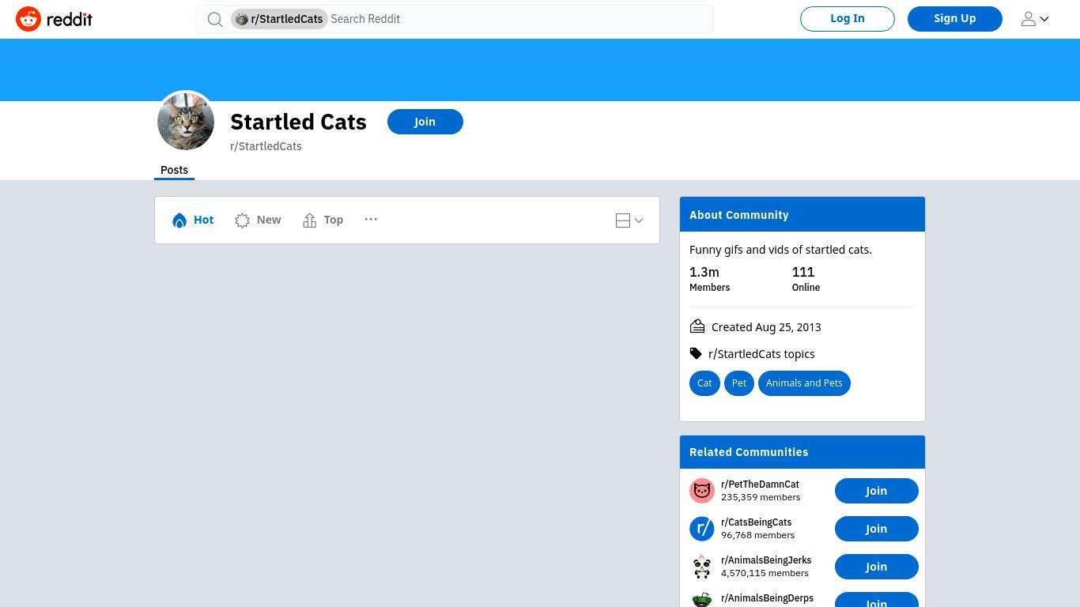
Task: Open the user account dropdown menu
Action: tap(1034, 19)
